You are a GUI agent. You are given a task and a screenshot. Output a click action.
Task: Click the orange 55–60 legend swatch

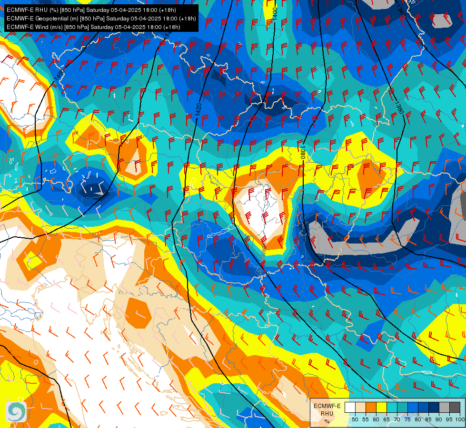371,407
